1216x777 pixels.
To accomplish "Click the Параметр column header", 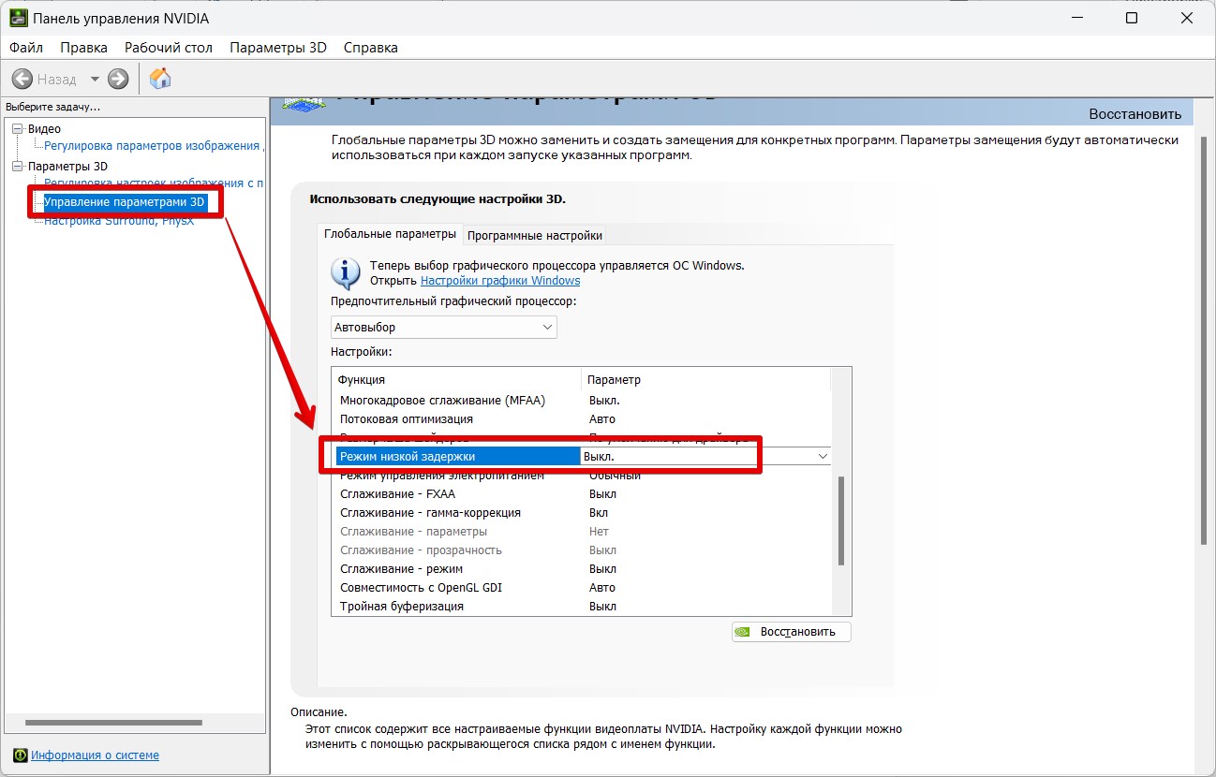I will pyautogui.click(x=705, y=379).
